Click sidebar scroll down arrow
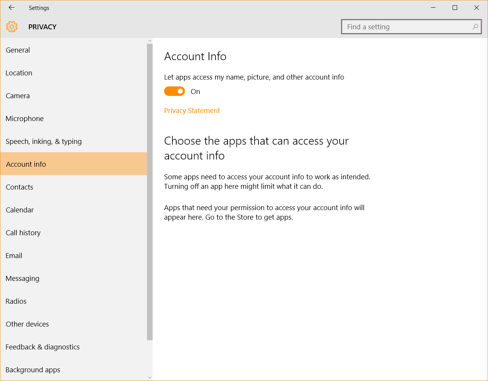The height and width of the screenshot is (381, 488). click(150, 378)
